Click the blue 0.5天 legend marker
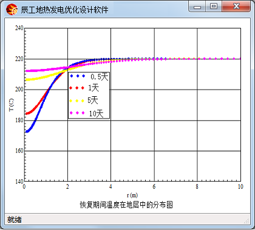This screenshot has height=230, width=255. coord(78,76)
